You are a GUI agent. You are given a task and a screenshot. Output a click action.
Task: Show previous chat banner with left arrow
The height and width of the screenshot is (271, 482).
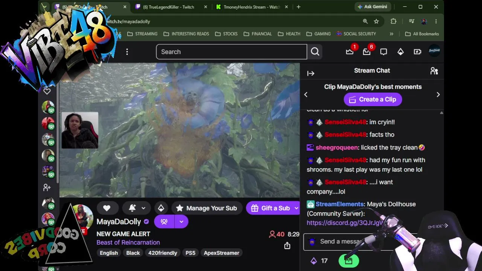pyautogui.click(x=306, y=94)
